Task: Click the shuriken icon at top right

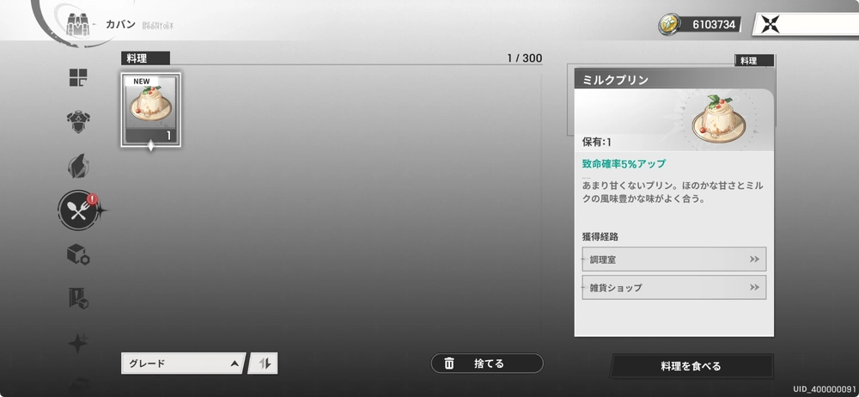Action: point(770,25)
